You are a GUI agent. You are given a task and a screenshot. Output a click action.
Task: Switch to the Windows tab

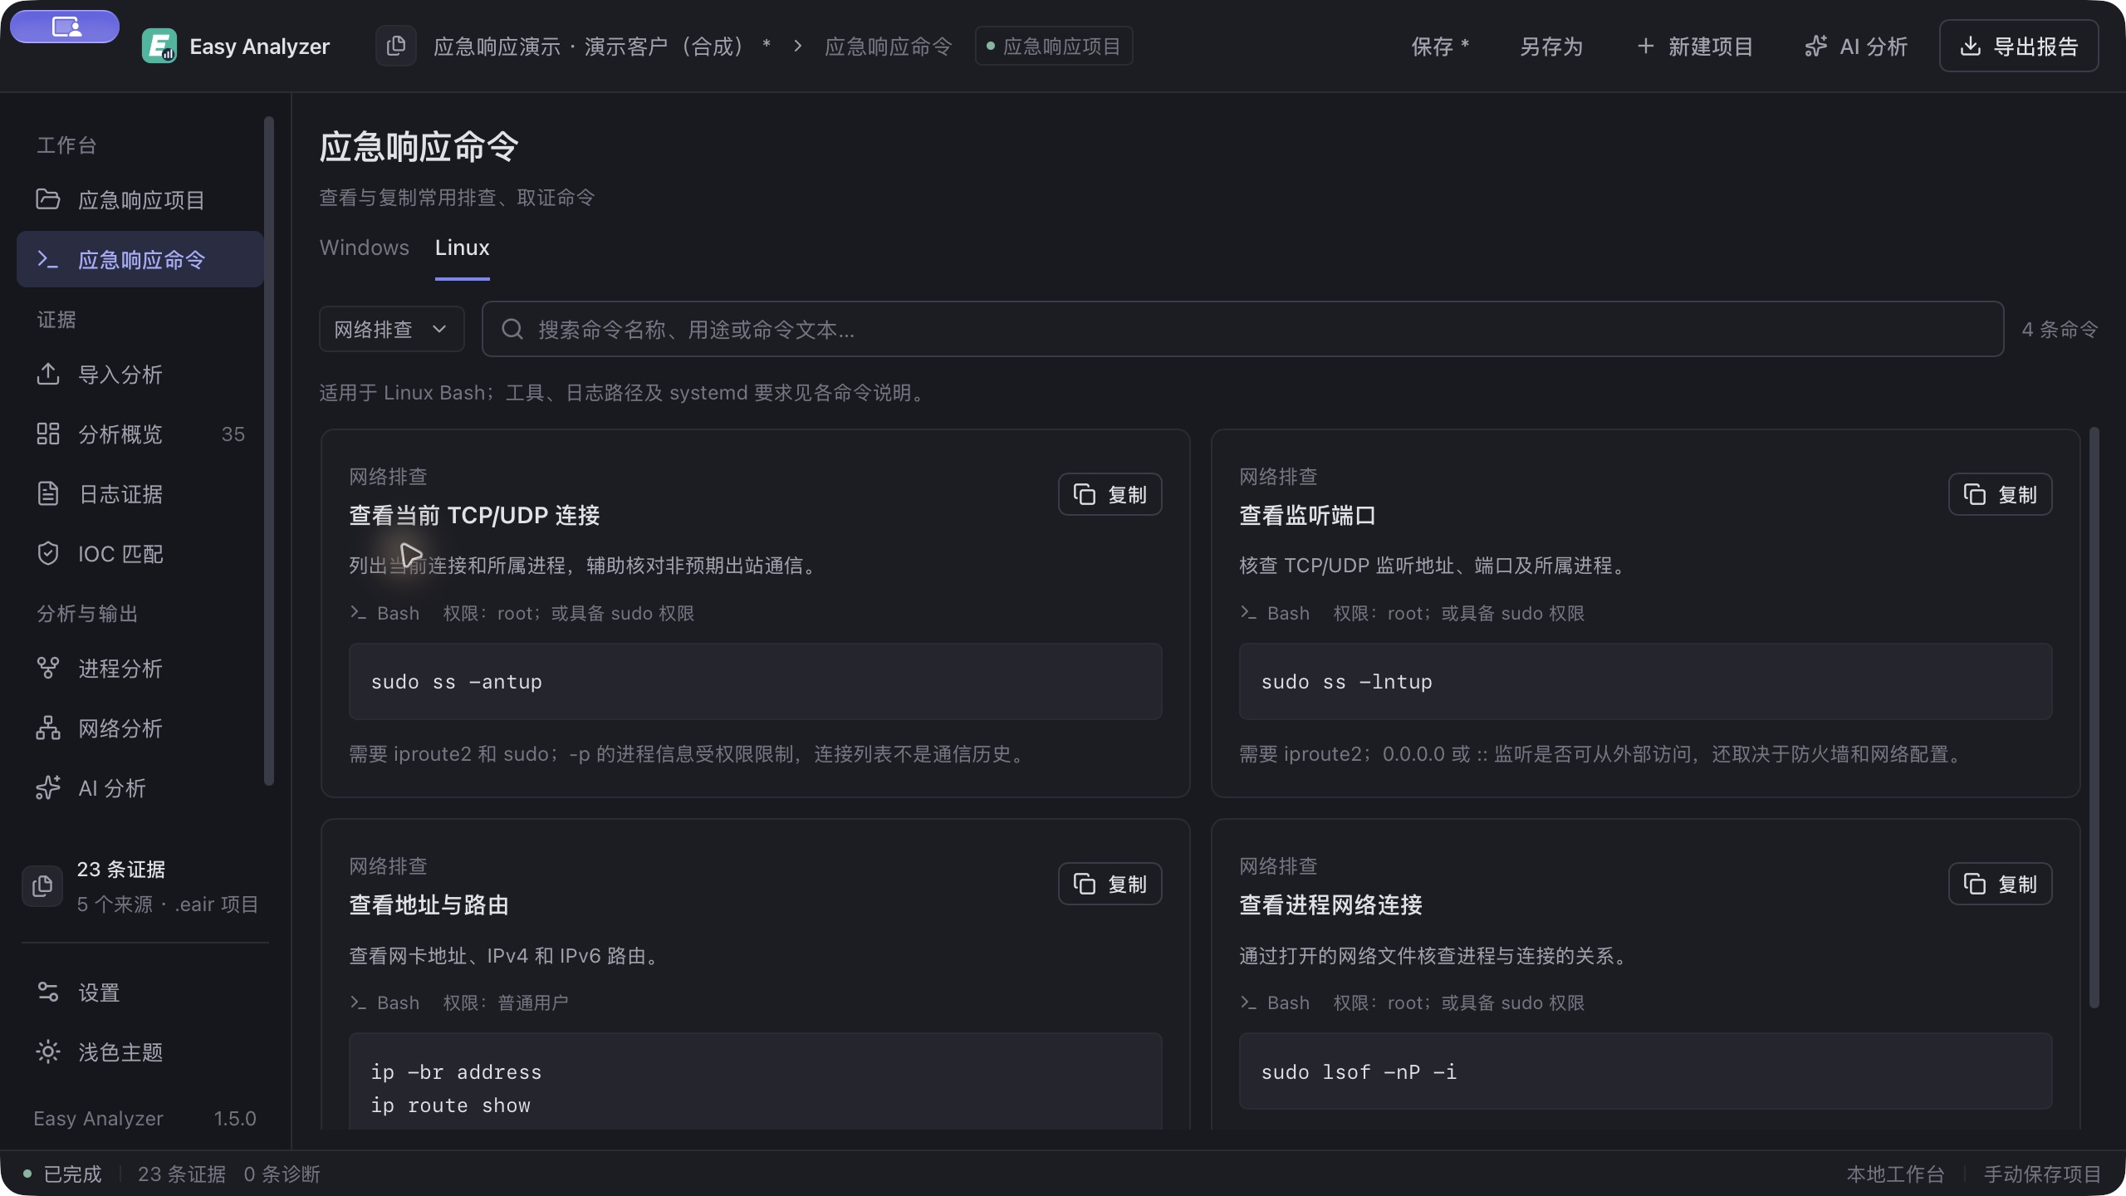tap(364, 248)
